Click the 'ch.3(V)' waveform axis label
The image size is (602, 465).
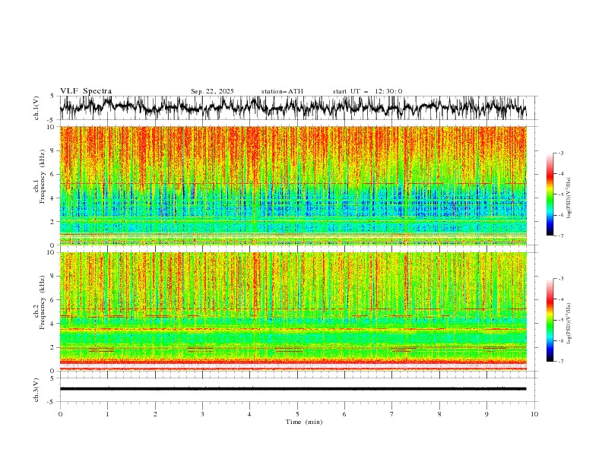point(36,390)
